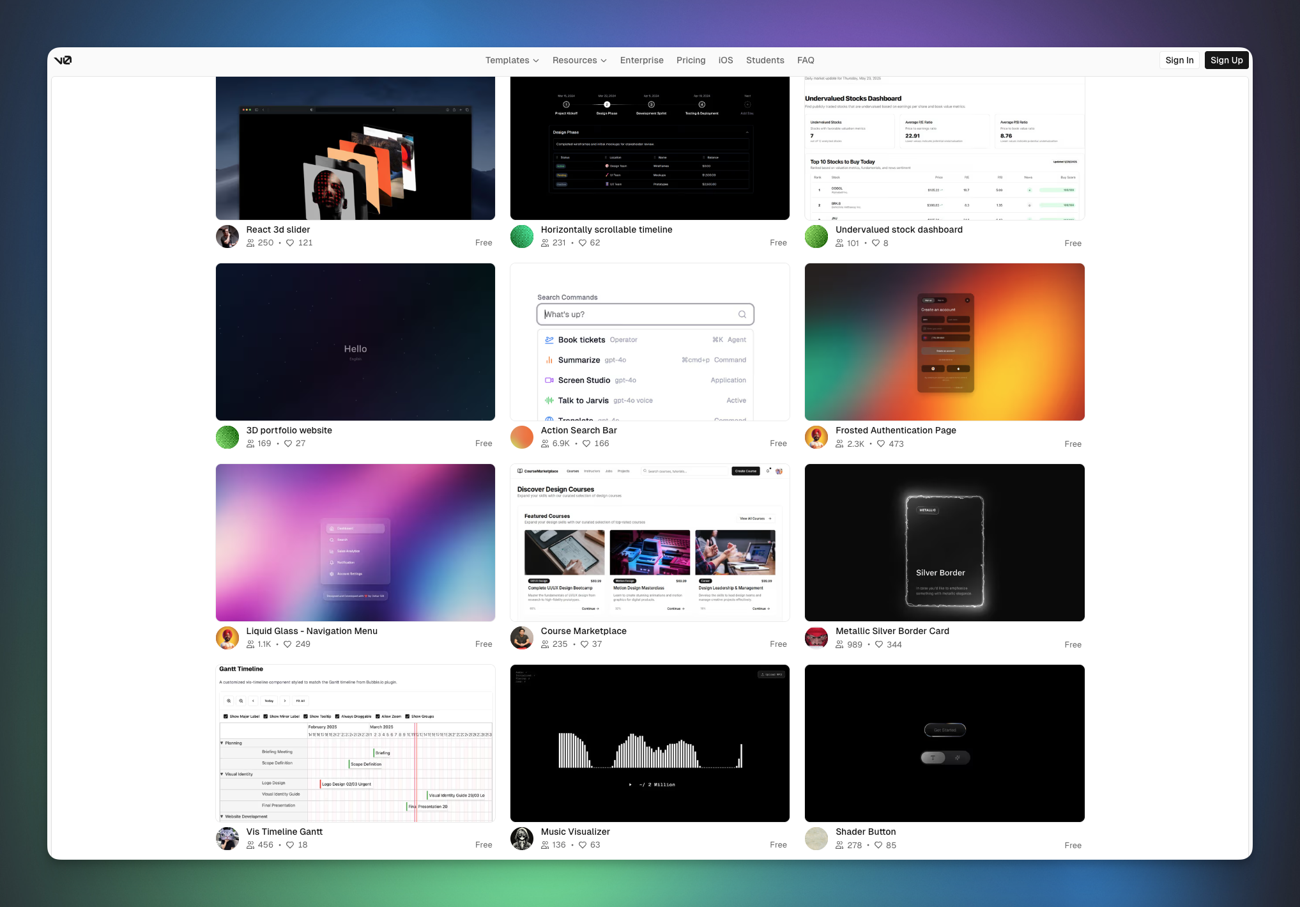Click author avatar for Vis Timeline Gantt
Viewport: 1300px width, 907px height.
[227, 839]
